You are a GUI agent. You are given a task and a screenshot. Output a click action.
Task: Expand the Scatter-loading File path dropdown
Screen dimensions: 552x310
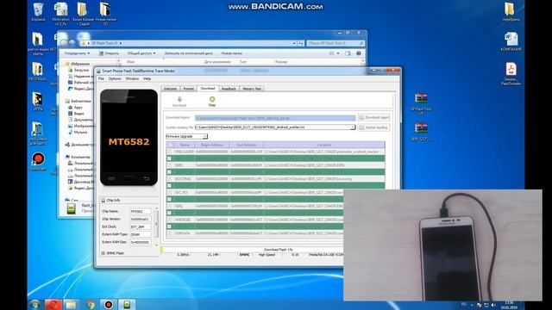[x=353, y=127]
